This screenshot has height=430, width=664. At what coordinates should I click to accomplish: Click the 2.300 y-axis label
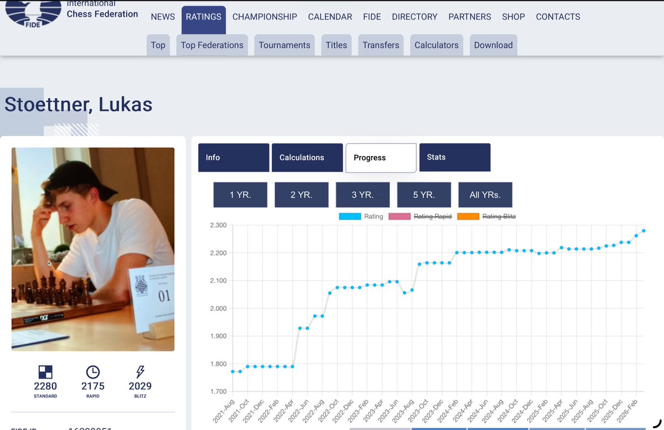click(x=218, y=225)
